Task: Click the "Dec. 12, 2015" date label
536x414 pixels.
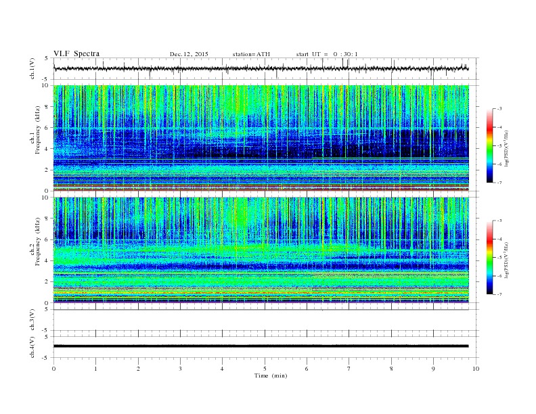Action: coord(189,54)
